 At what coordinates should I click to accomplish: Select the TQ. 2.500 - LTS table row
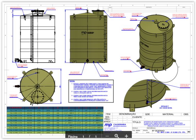coord(16,110)
